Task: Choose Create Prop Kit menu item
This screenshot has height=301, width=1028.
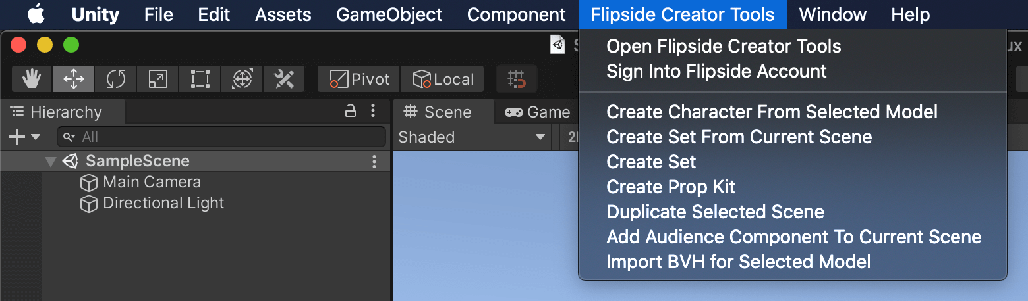Action: point(671,187)
